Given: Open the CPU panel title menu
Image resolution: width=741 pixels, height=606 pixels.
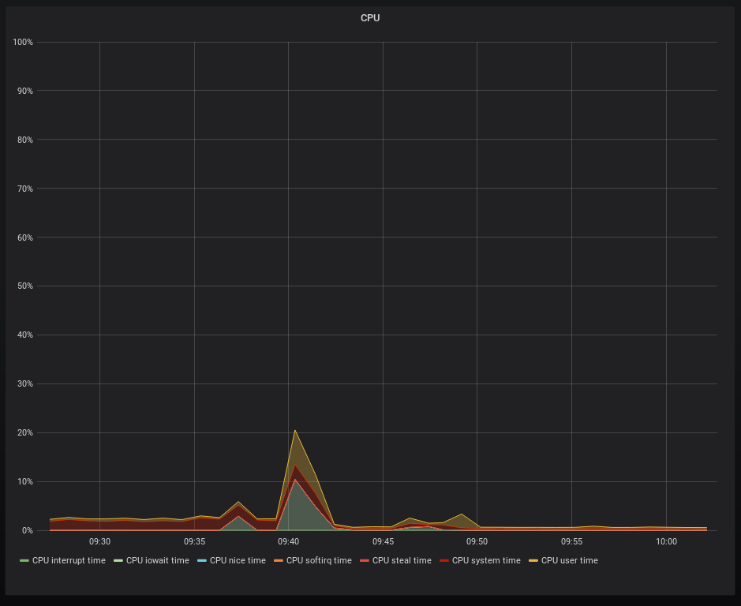Looking at the screenshot, I should click(x=370, y=18).
